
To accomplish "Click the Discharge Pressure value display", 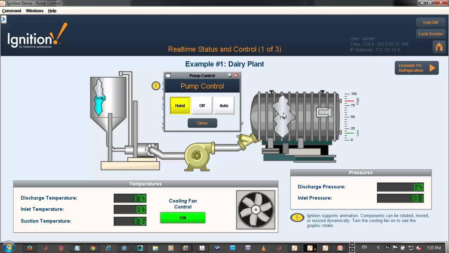I will [401, 187].
